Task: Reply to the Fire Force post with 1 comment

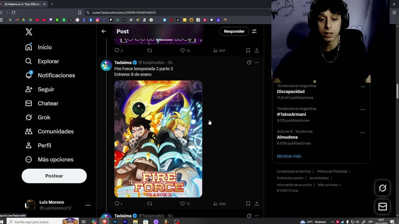Action: tap(118, 204)
